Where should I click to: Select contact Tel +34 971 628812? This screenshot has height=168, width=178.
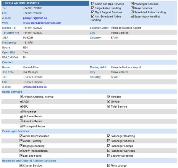pyautogui.click(x=33, y=77)
